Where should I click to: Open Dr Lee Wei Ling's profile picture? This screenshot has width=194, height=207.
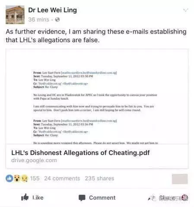point(15,15)
